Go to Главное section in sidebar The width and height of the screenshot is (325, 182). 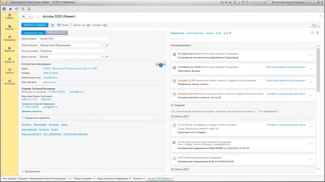click(10, 17)
